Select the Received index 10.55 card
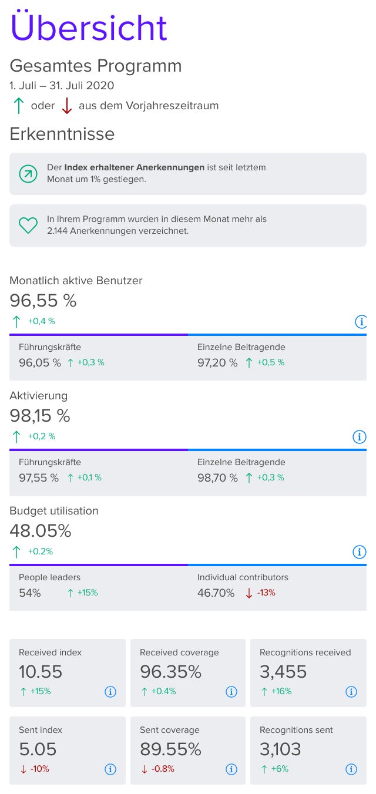Viewport: 376px width, 794px height. (x=68, y=673)
